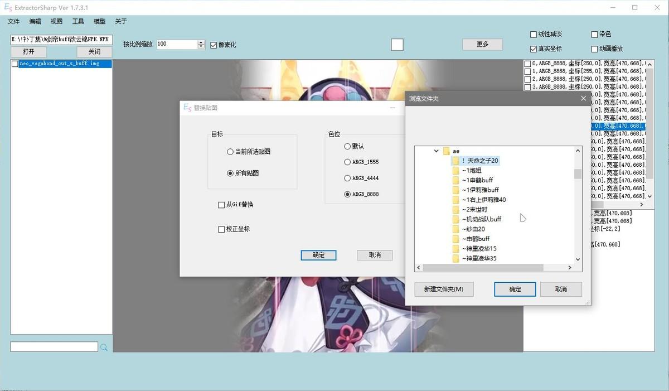Image resolution: width=669 pixels, height=391 pixels.
Task: Open the ！天命之子20 folder in browser
Action: (x=479, y=160)
